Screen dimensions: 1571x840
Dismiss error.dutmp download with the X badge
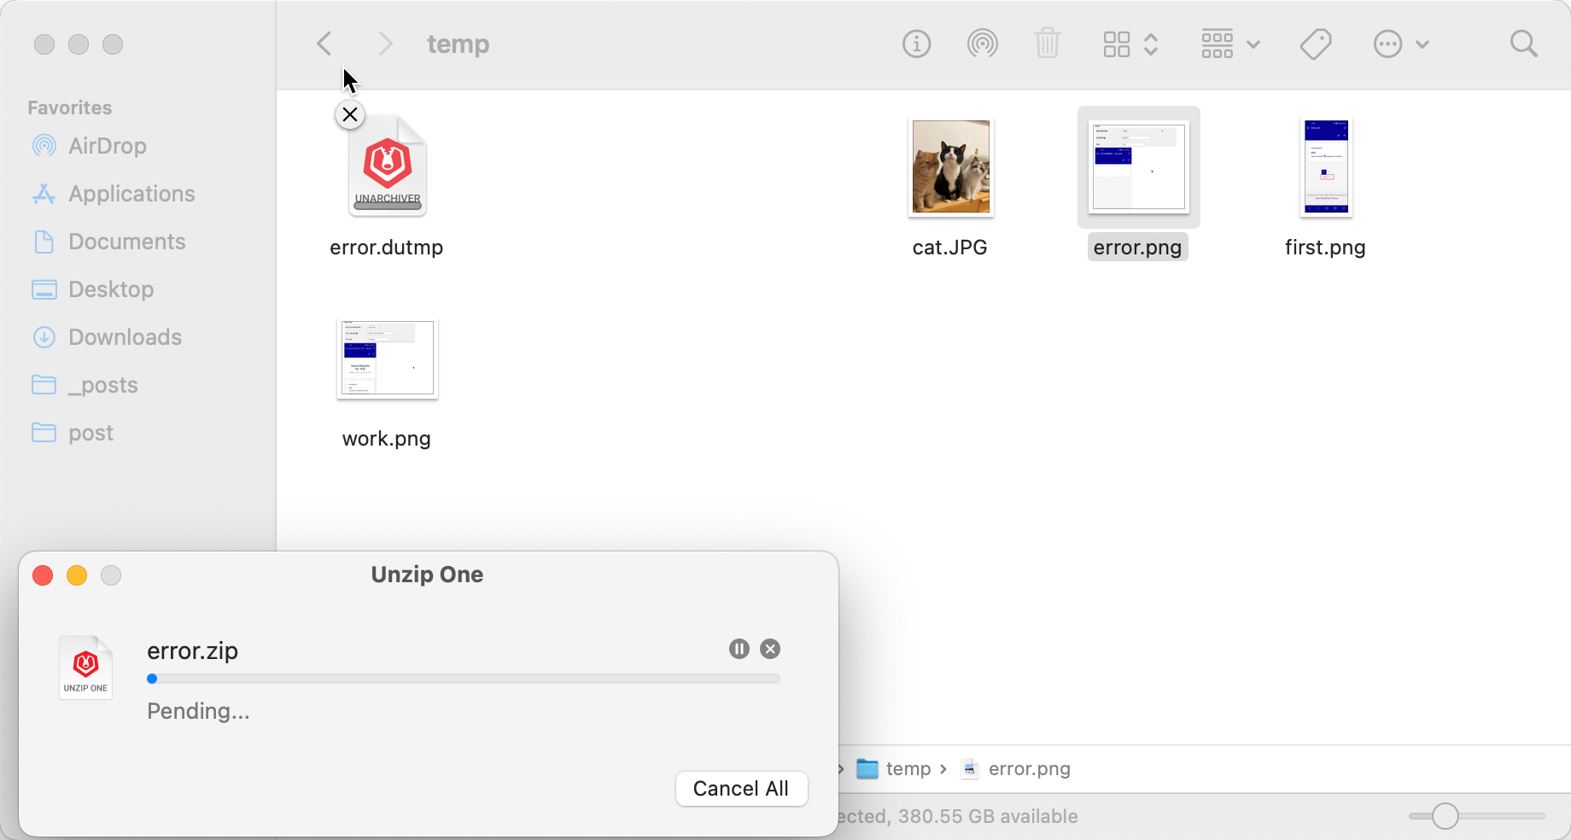[349, 114]
